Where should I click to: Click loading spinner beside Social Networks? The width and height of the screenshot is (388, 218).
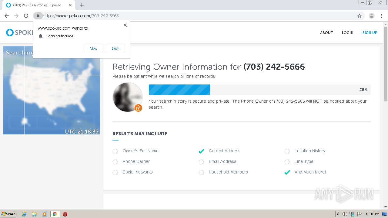point(115,172)
